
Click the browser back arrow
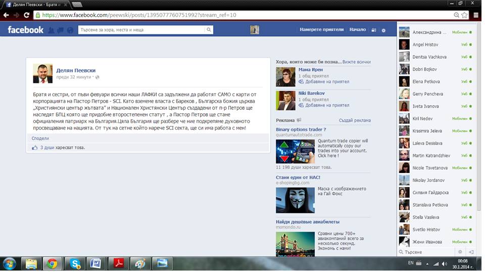6,15
